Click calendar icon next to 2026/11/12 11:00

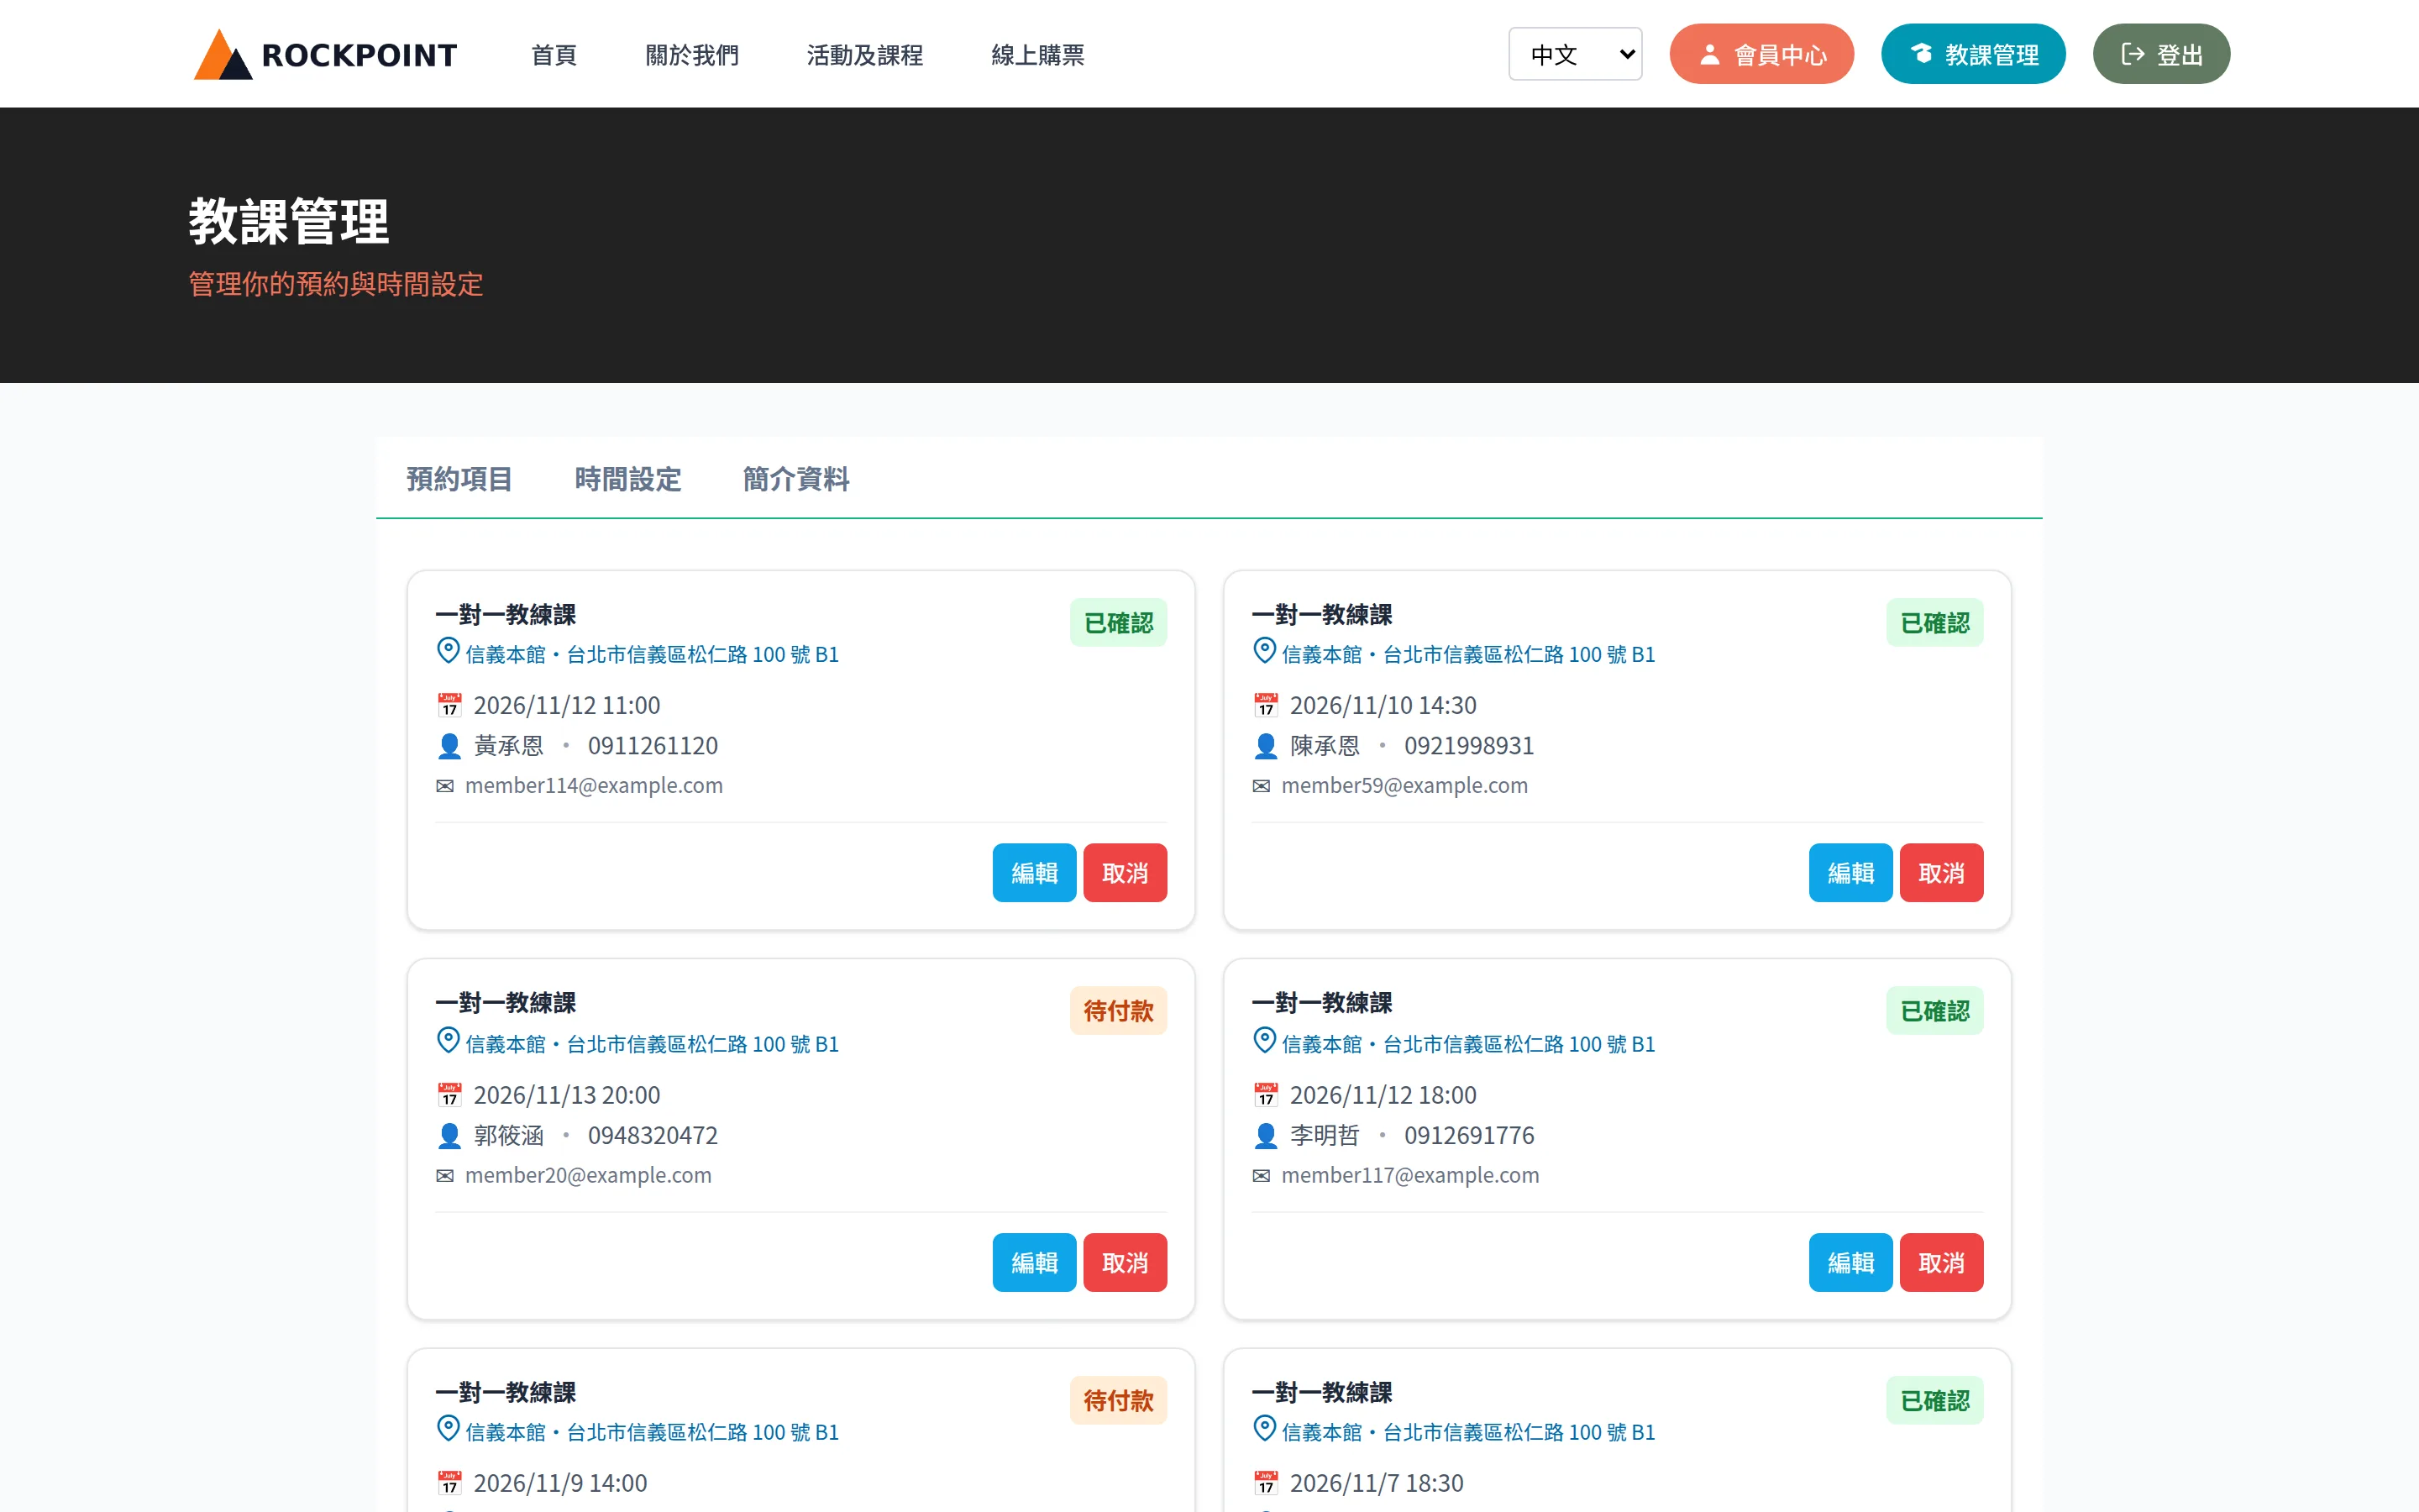450,705
